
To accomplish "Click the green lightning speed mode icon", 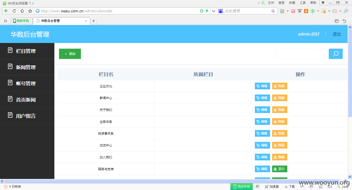I will point(207,11).
